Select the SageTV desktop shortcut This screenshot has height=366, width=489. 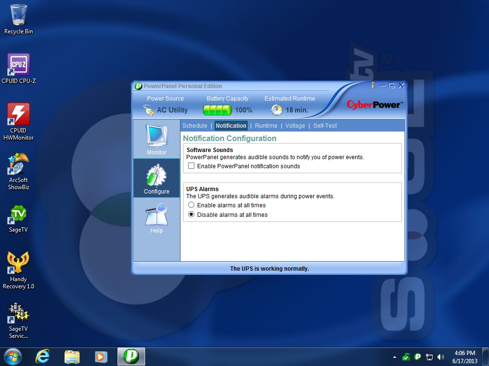(x=19, y=219)
